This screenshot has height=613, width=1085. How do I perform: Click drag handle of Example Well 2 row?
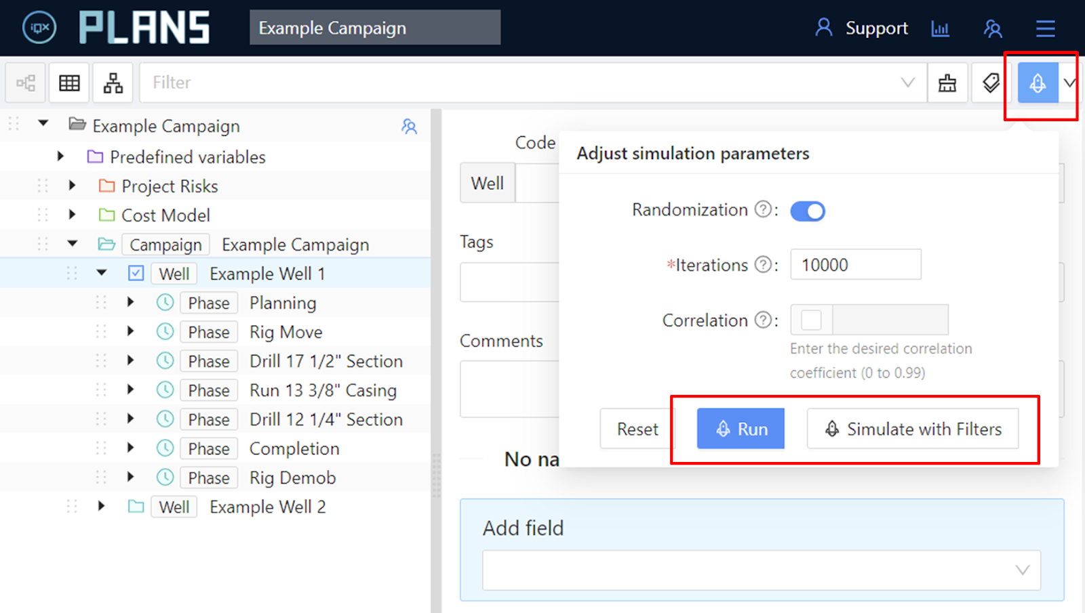(72, 507)
